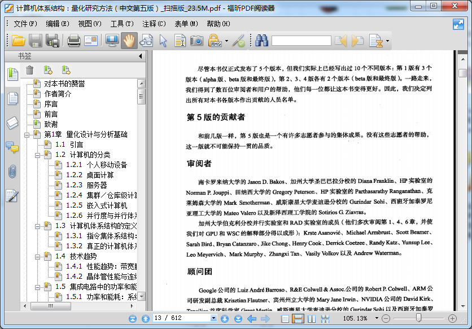Click the expand window icon top right

point(458,24)
